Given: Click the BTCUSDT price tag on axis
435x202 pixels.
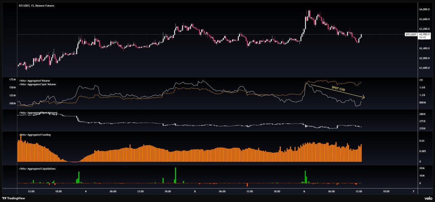Looking at the screenshot, I should coord(411,34).
